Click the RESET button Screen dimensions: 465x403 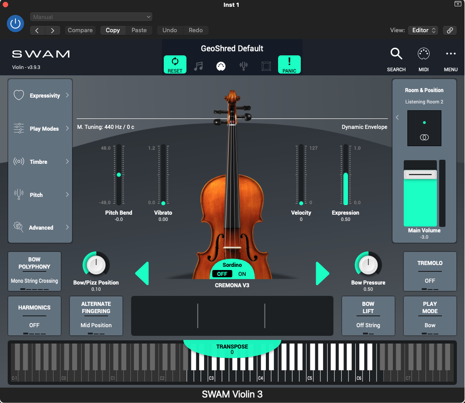tap(175, 64)
